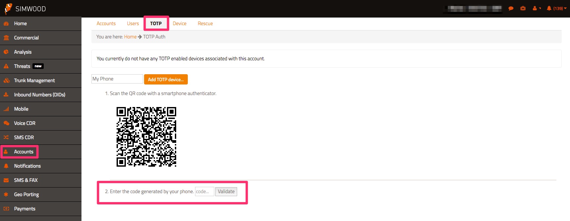Switch to the Device tab
This screenshot has width=570, height=221.
(180, 24)
